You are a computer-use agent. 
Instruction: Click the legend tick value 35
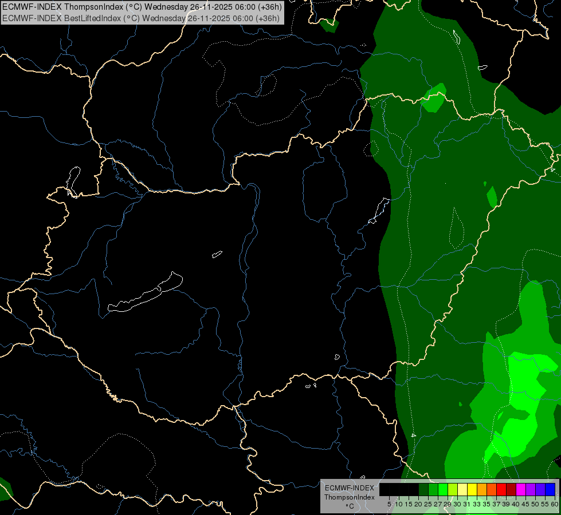pos(487,504)
